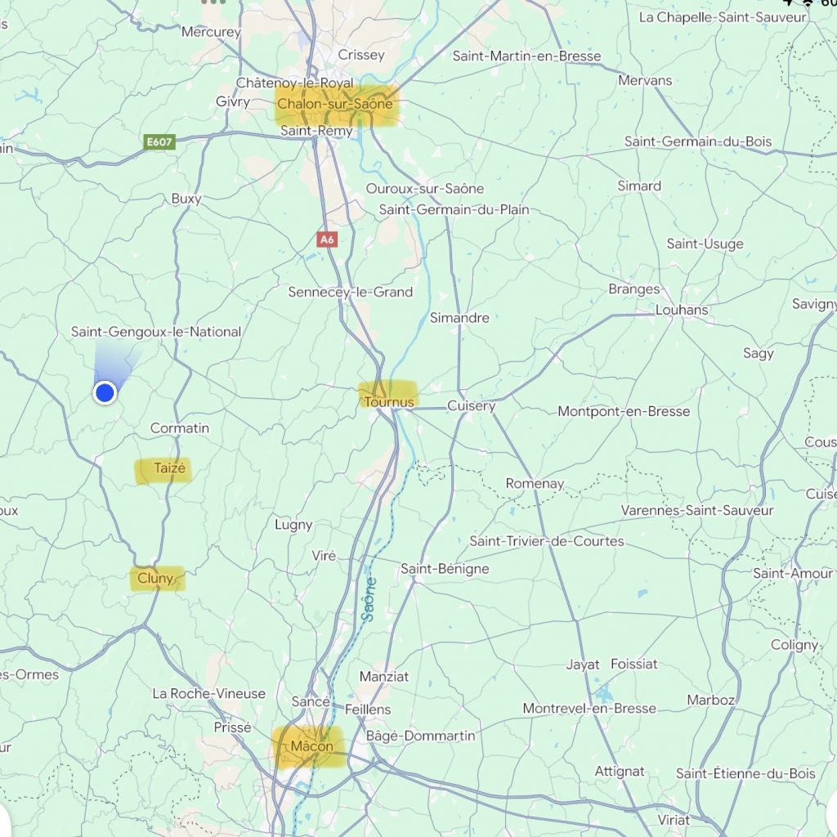Click the Saint-Trivier-de-Courtes label
837x837 pixels.
point(547,541)
